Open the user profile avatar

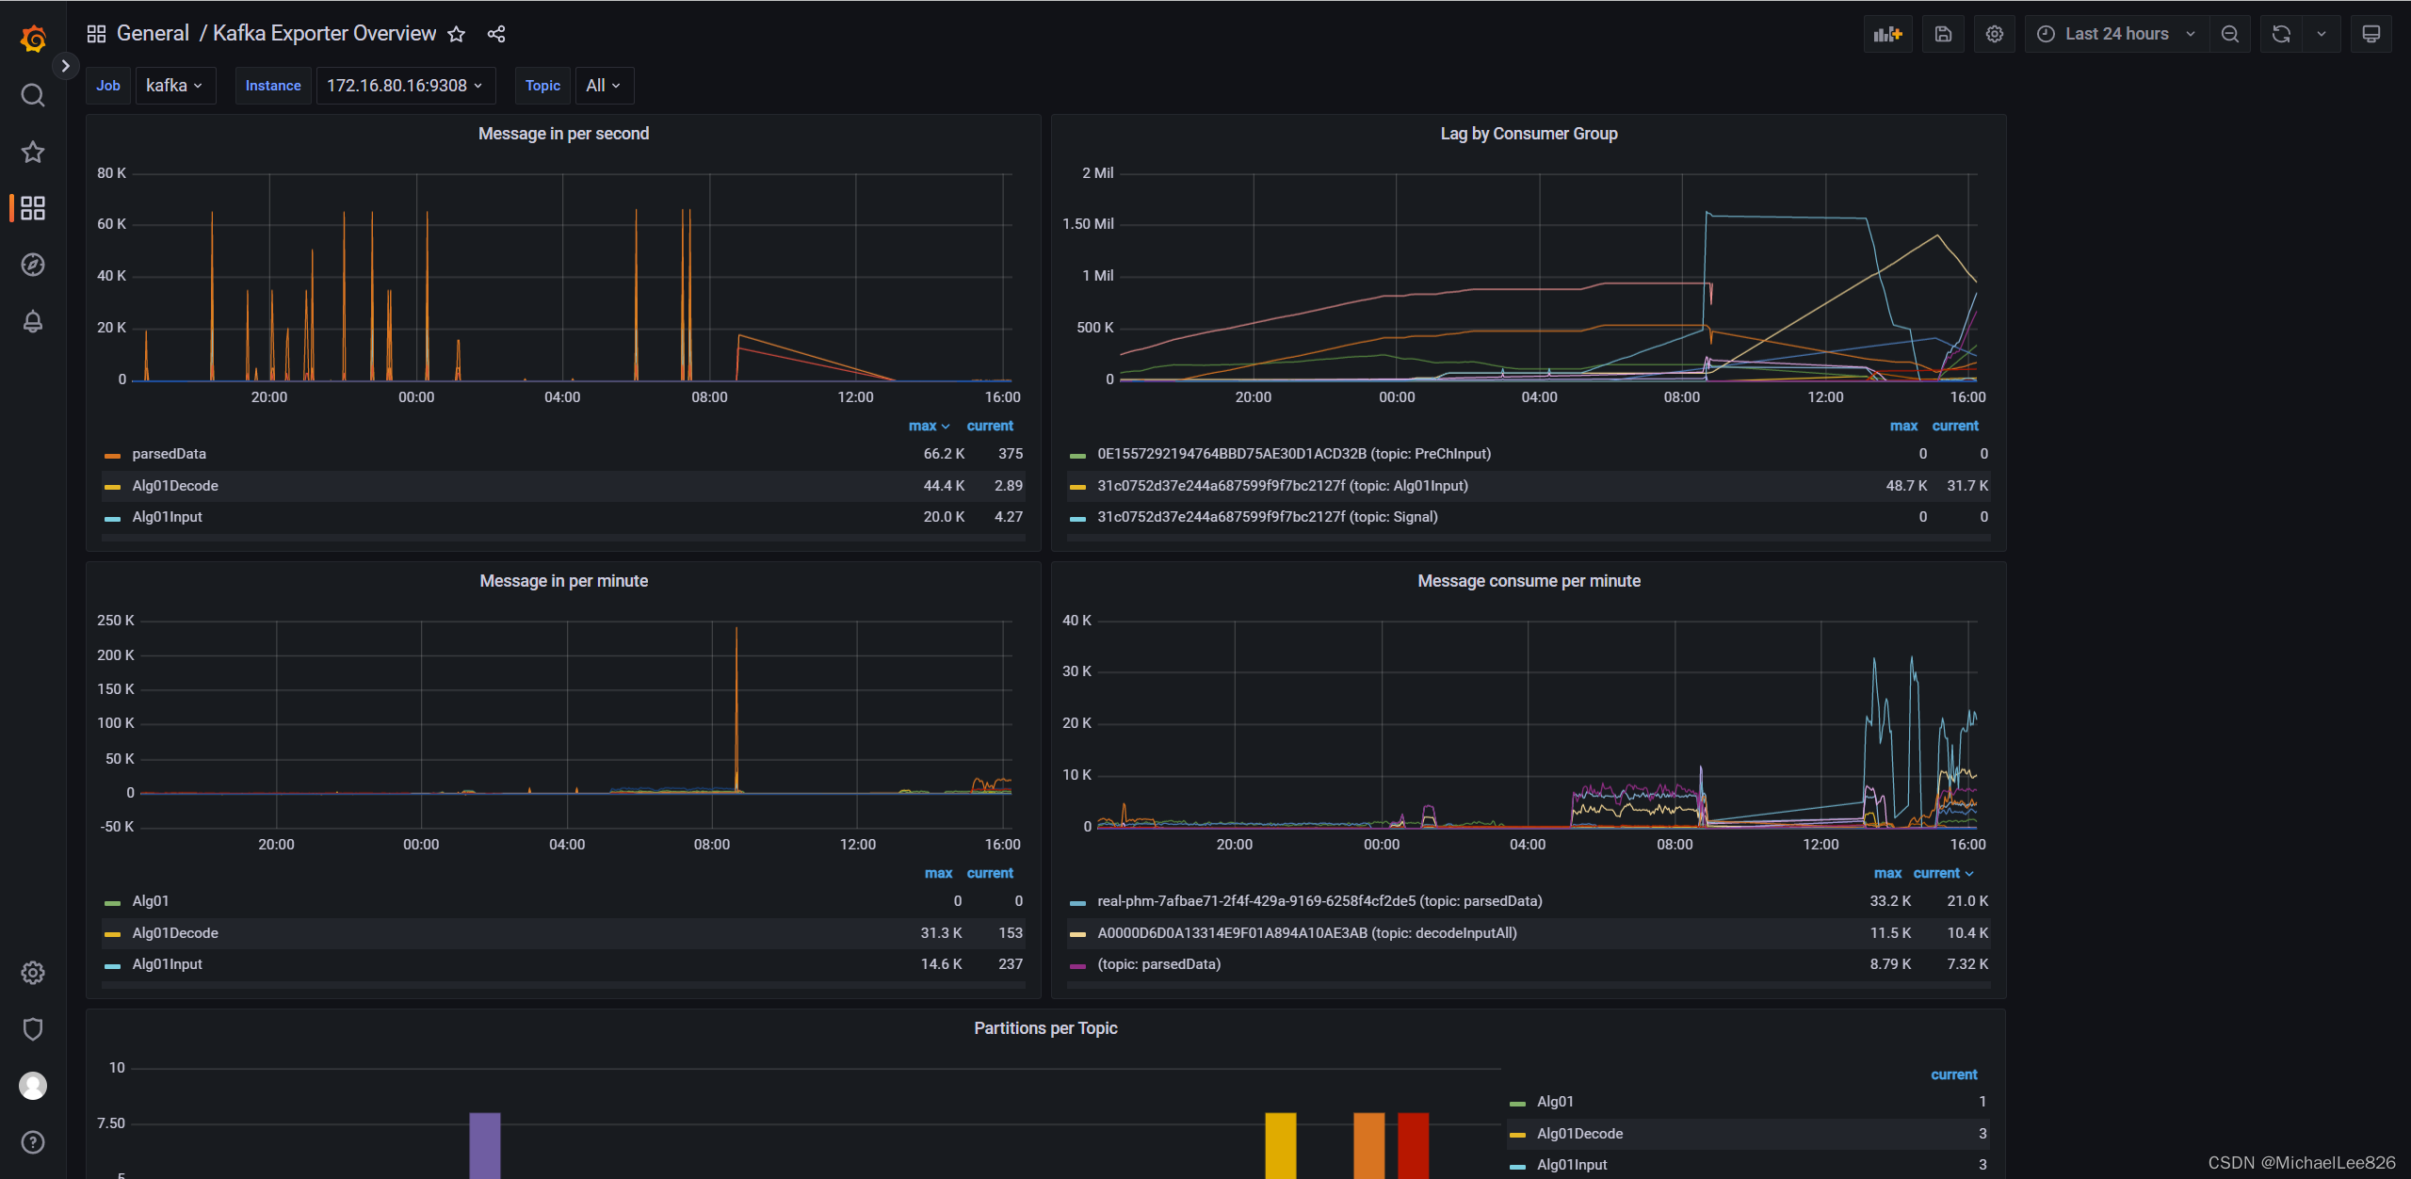(x=33, y=1086)
